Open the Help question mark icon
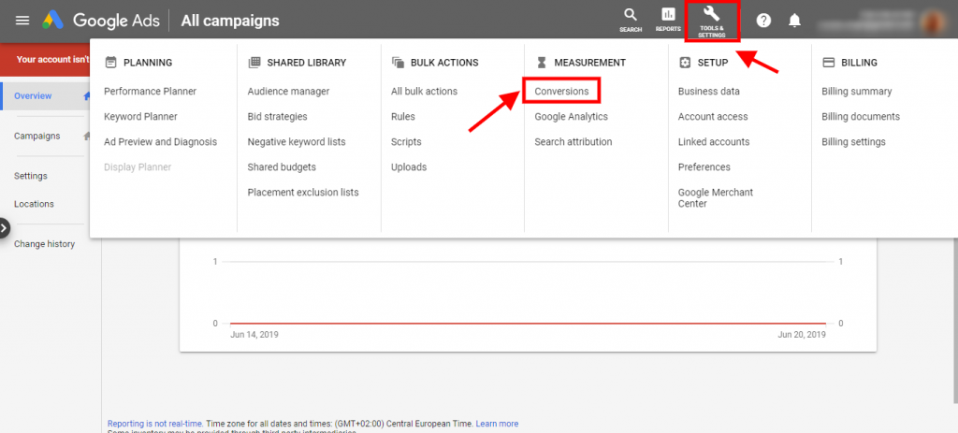The height and width of the screenshot is (433, 958). coord(763,21)
